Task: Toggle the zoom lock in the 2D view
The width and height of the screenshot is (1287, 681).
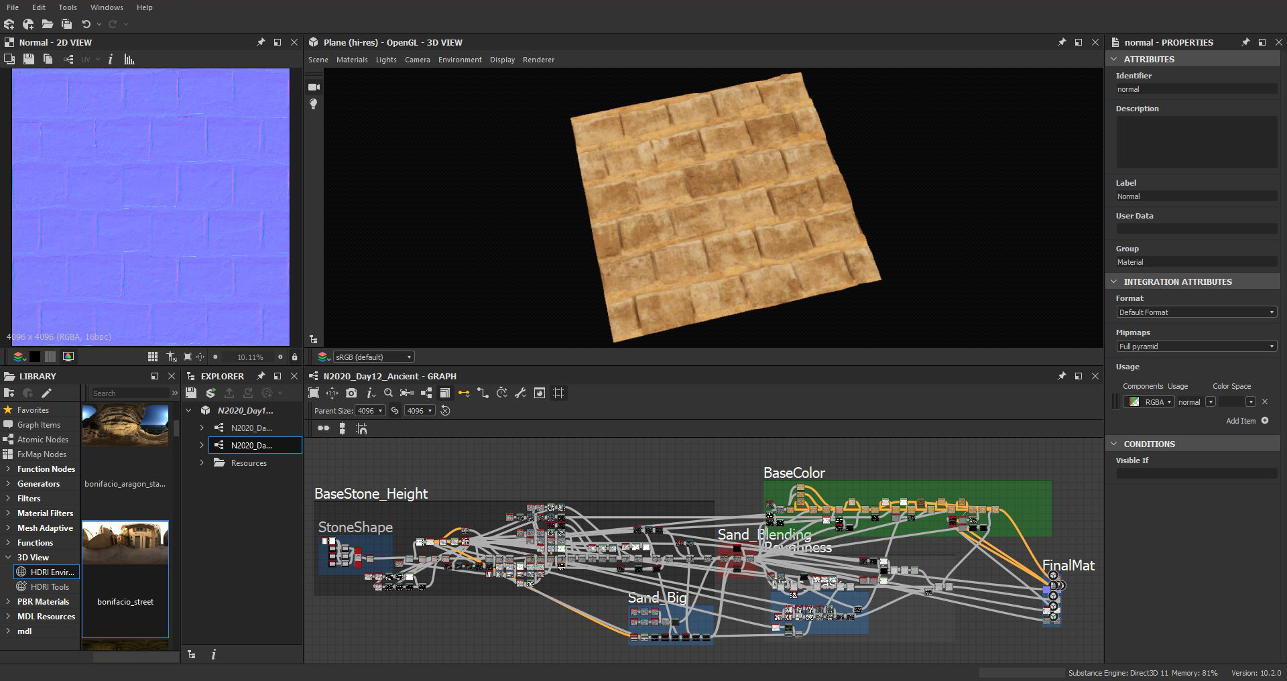Action: pyautogui.click(x=294, y=357)
